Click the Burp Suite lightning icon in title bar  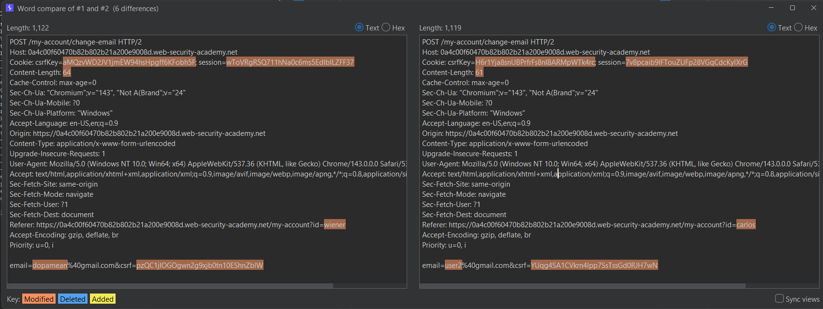(x=9, y=8)
